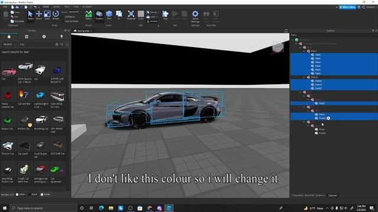Activate the Move tool
The height and width of the screenshot is (212, 378).
pyautogui.click(x=39, y=15)
